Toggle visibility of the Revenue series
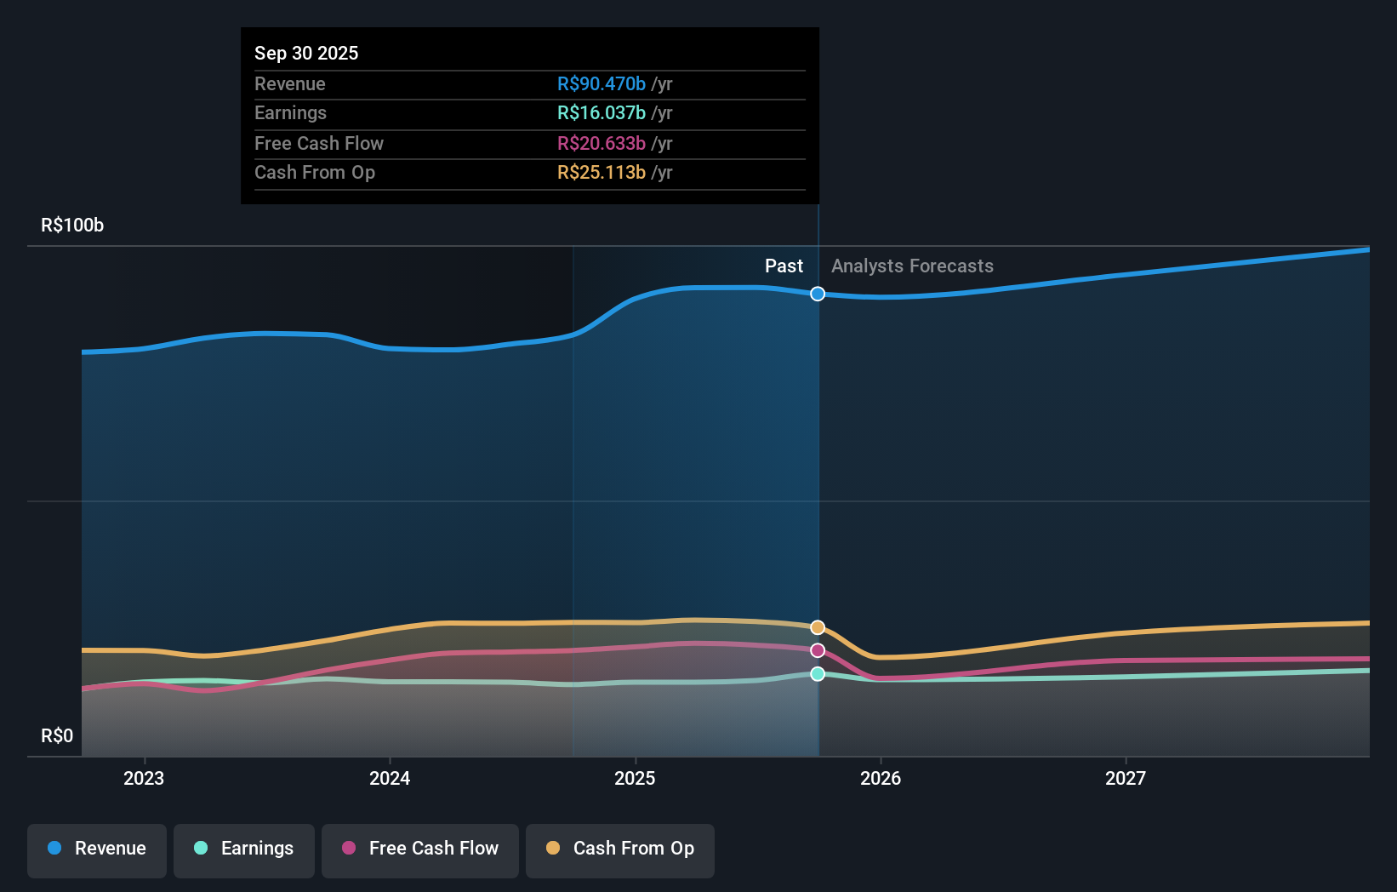 [96, 849]
